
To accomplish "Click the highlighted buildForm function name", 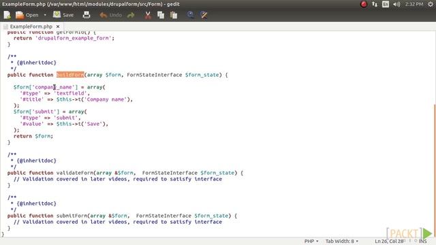I will point(70,75).
